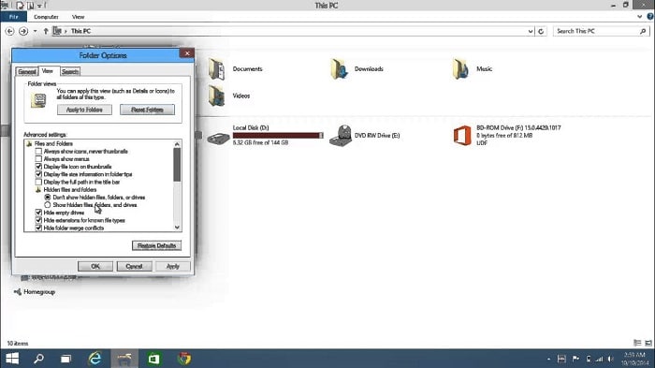Image resolution: width=655 pixels, height=368 pixels.
Task: Switch to Large icons view in status bar
Action: [648, 343]
